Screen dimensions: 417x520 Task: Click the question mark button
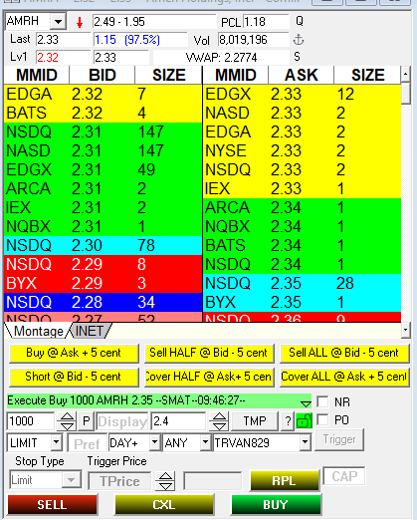point(288,421)
